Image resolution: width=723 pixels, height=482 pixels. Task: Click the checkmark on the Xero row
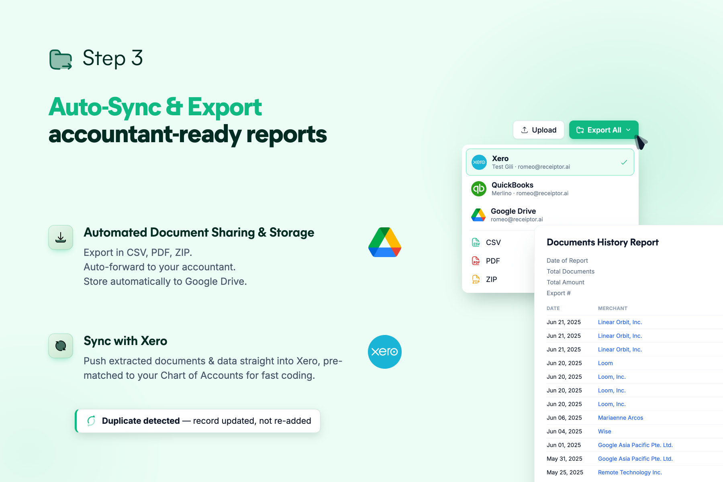tap(624, 162)
